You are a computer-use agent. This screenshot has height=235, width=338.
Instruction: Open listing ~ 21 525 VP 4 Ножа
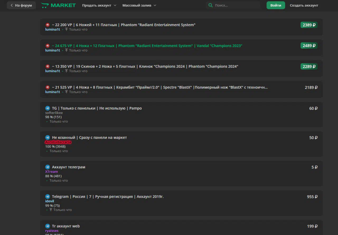point(160,87)
